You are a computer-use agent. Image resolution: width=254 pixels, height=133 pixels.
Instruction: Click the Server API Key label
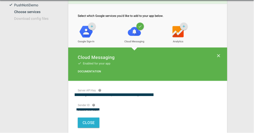coord(87,90)
